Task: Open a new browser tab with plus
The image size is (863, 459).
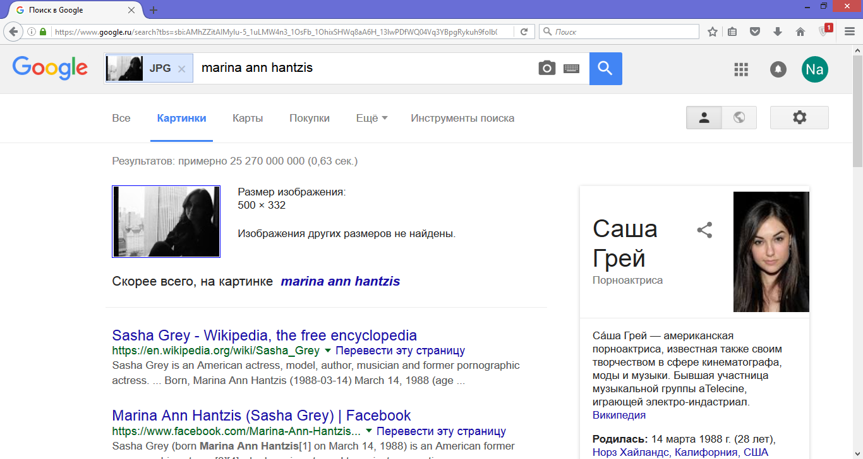Action: coord(154,10)
